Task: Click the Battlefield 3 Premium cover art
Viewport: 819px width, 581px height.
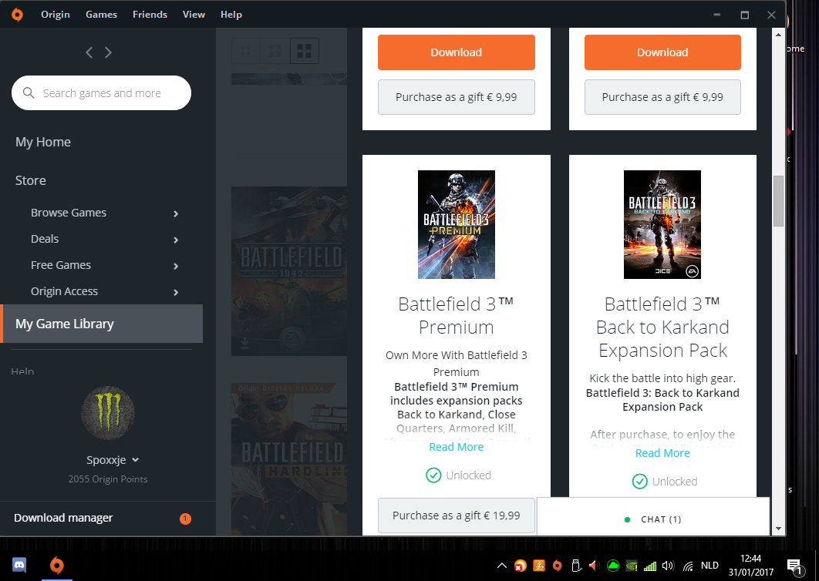Action: pos(456,224)
